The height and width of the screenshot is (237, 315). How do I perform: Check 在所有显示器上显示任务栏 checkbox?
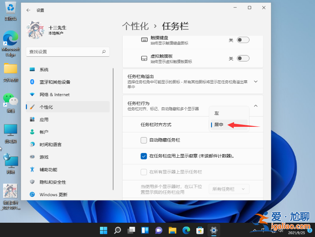click(x=144, y=172)
